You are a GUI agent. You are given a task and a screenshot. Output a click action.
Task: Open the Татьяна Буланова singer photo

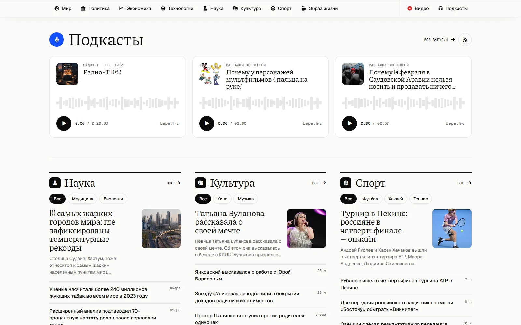(306, 228)
